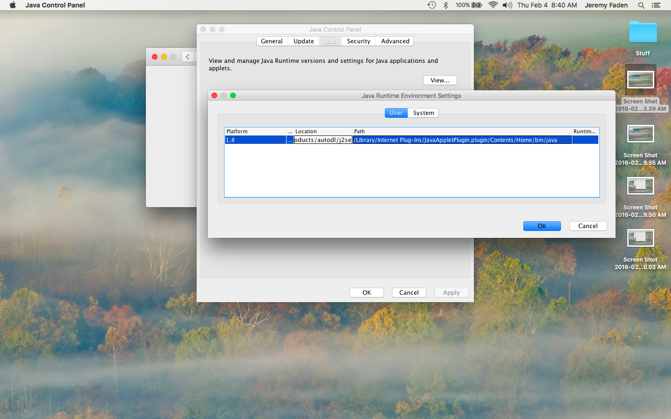Open Notification Center list icon
The height and width of the screenshot is (419, 671).
(x=656, y=5)
